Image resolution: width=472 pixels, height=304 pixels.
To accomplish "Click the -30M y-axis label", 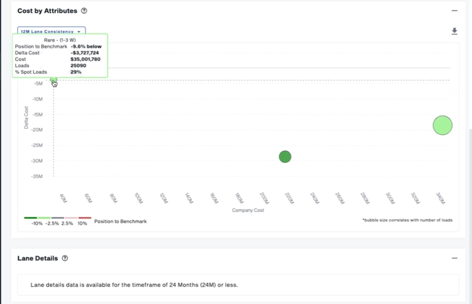I will (37, 161).
